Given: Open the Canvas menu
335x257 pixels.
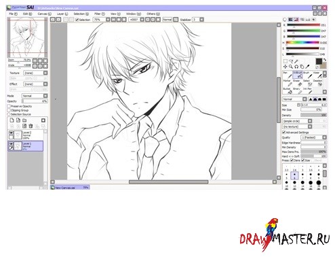Looking at the screenshot, I should pyautogui.click(x=44, y=14).
